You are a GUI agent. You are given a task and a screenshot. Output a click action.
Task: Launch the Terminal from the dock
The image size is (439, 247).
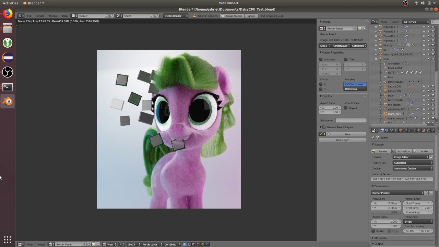[x=8, y=87]
